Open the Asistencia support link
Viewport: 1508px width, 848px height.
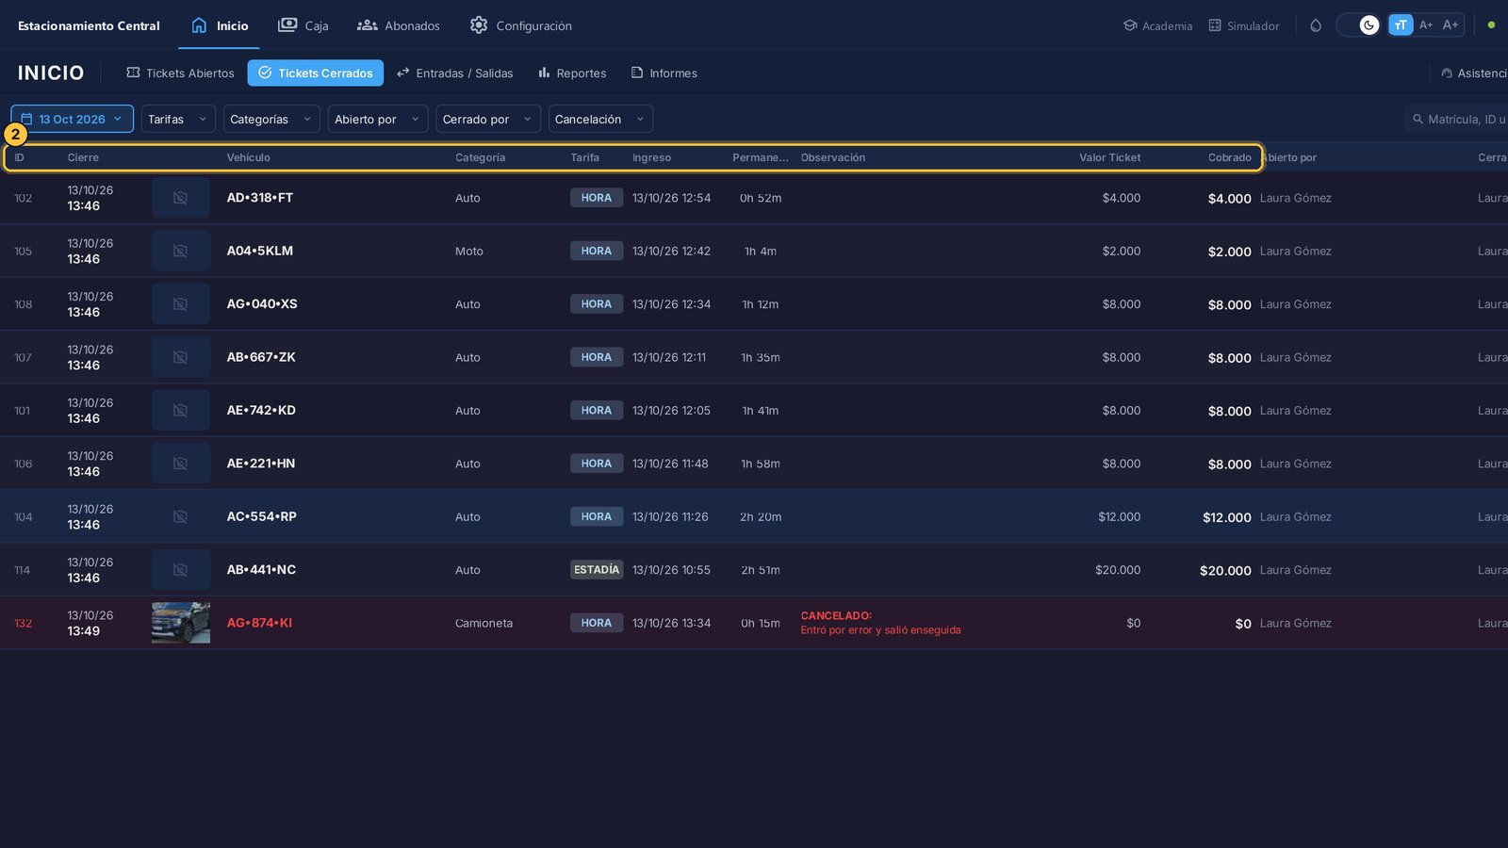click(x=1473, y=73)
